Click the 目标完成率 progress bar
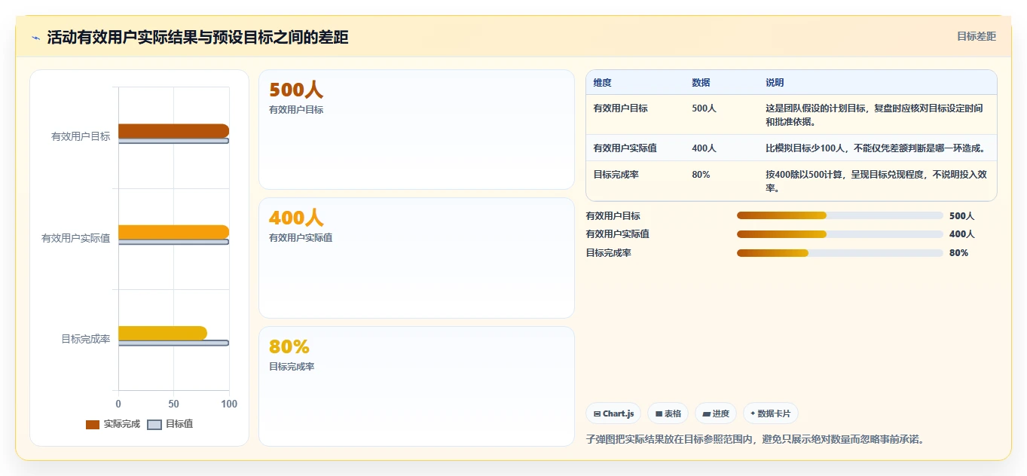Image resolution: width=1027 pixels, height=476 pixels. click(840, 252)
